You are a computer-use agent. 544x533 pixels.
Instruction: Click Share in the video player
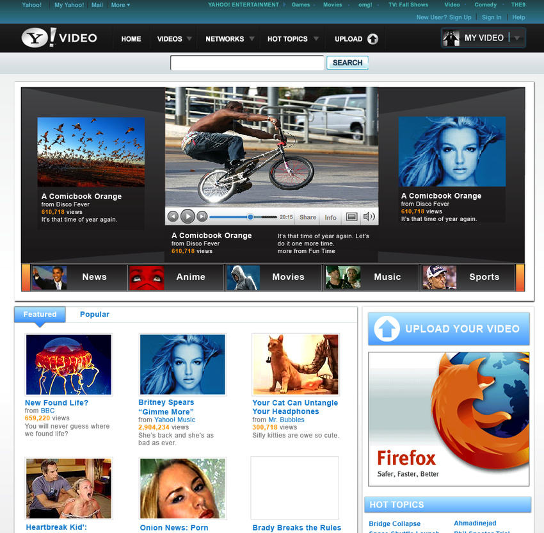click(x=308, y=217)
